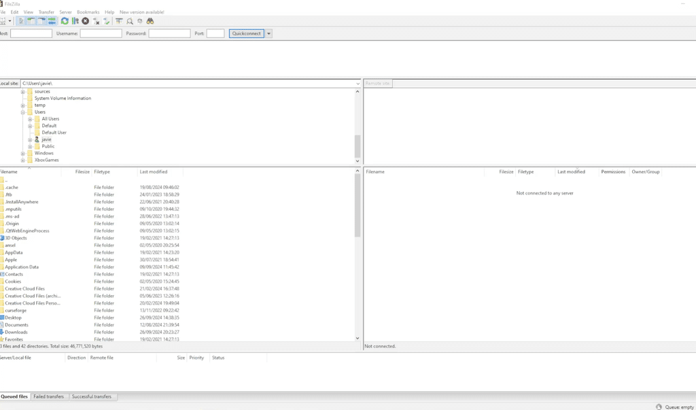Toggle remote directory tree display

[41, 21]
